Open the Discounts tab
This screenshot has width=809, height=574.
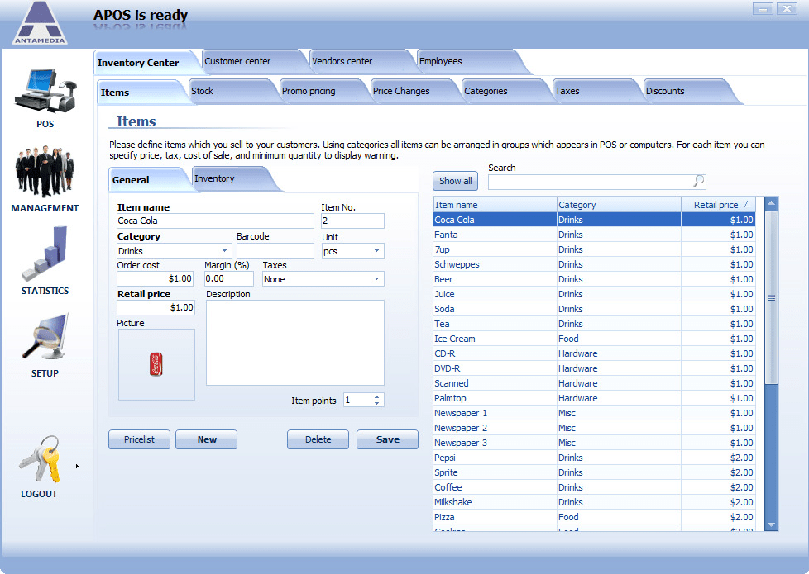pos(684,91)
